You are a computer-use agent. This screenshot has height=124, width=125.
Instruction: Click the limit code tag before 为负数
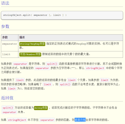tap(104, 80)
